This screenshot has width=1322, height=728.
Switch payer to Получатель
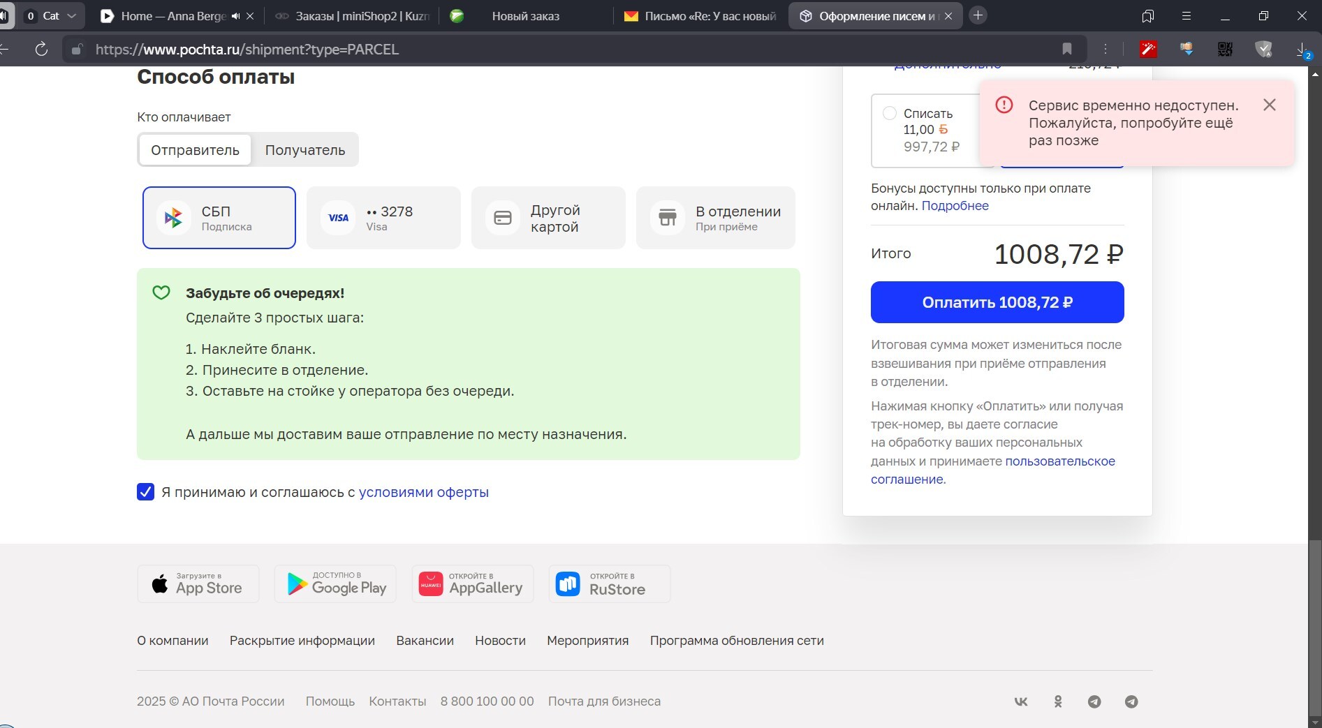[x=304, y=150]
